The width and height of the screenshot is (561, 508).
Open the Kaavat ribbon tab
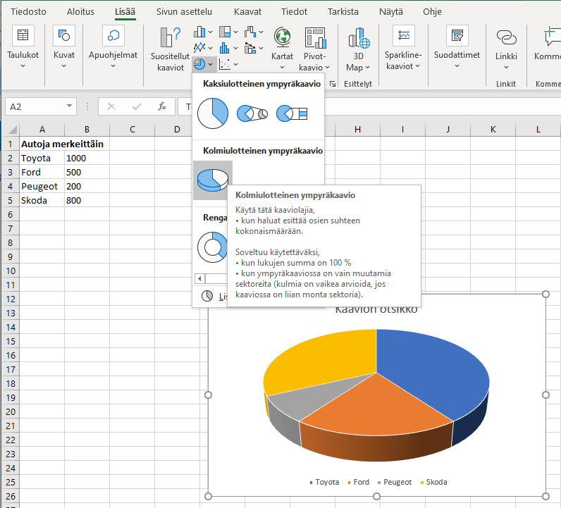(248, 12)
